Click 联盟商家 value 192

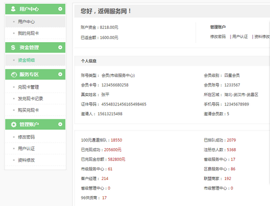pos(228,178)
